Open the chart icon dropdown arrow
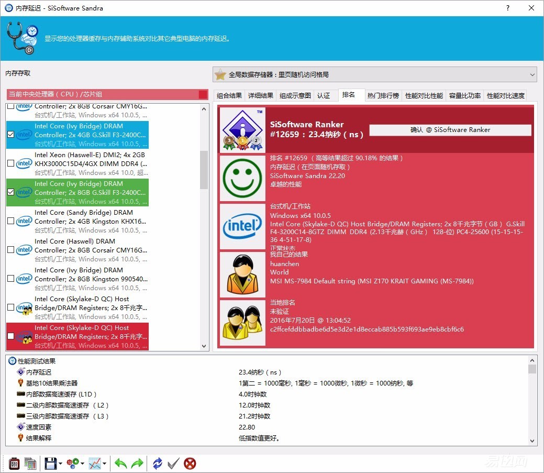544x473 pixels. click(104, 463)
